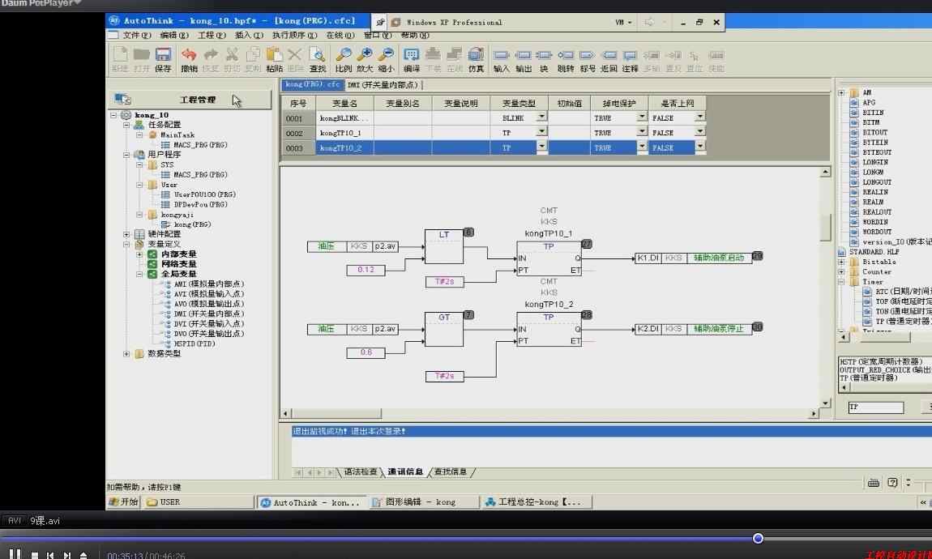The image size is (932, 559).
Task: Open the VM dropdown menu
Action: tap(623, 22)
